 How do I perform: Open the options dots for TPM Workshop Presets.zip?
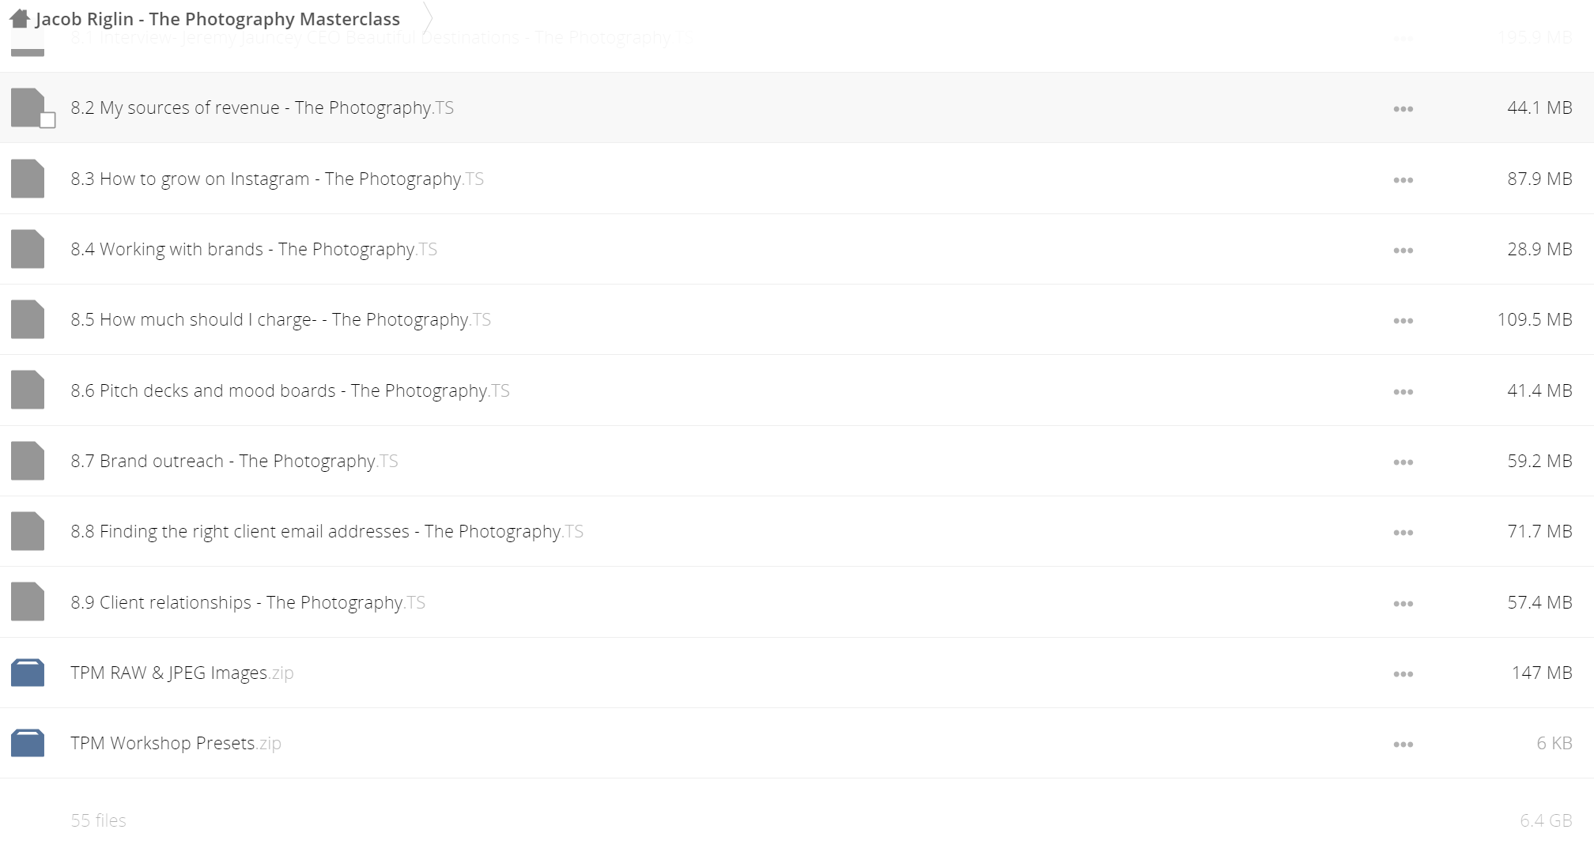pos(1403,744)
